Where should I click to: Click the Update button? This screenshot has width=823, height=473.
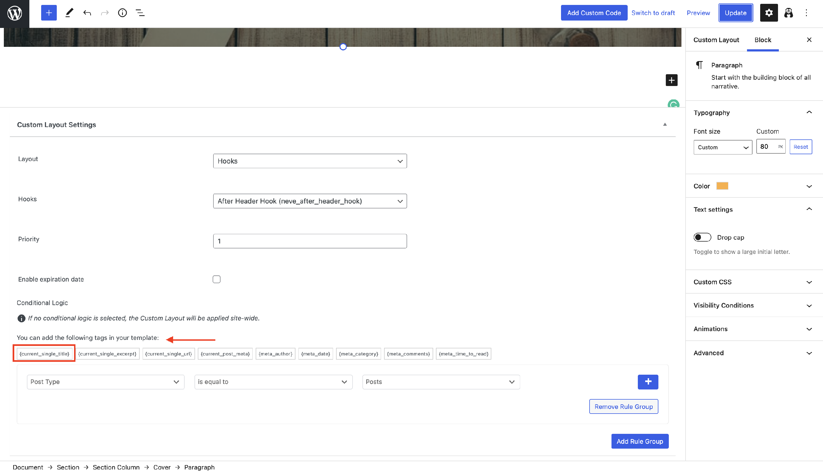pos(735,13)
